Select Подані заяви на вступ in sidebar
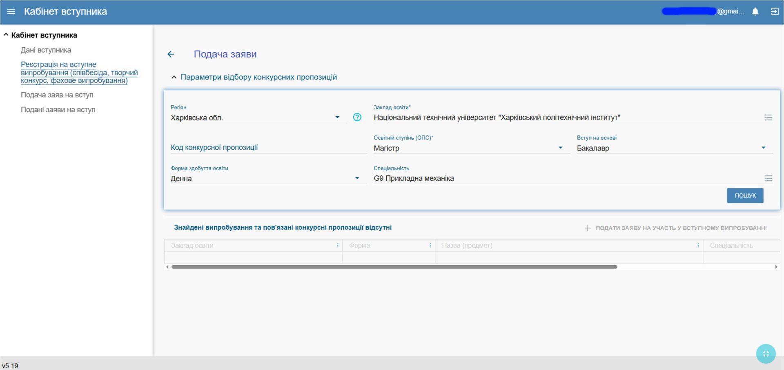 pos(58,110)
